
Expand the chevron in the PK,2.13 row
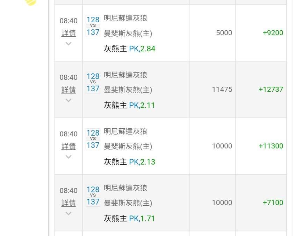coord(69,157)
